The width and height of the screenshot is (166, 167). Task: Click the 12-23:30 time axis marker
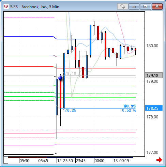click(x=65, y=161)
